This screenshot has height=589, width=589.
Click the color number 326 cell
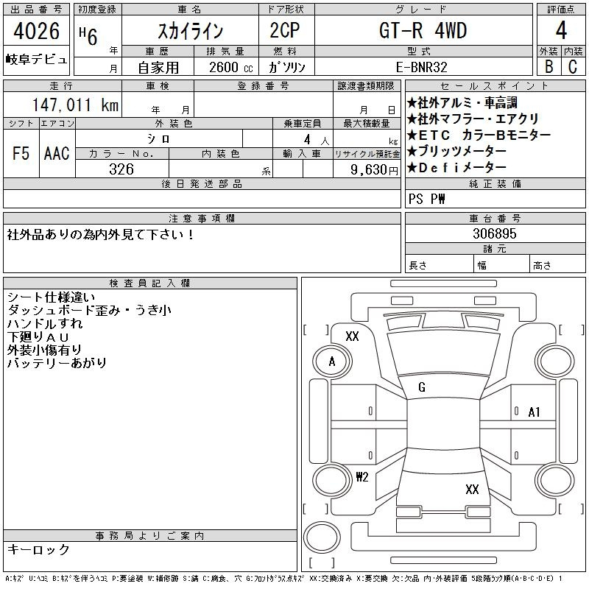pyautogui.click(x=121, y=169)
